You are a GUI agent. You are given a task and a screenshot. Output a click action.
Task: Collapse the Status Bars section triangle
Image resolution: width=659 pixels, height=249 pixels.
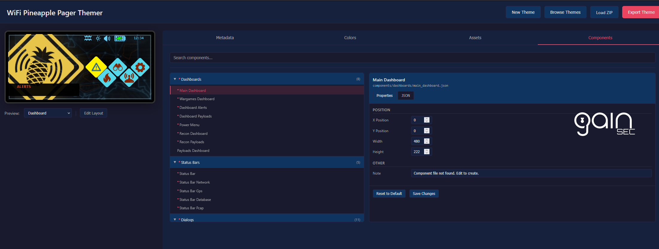point(175,162)
